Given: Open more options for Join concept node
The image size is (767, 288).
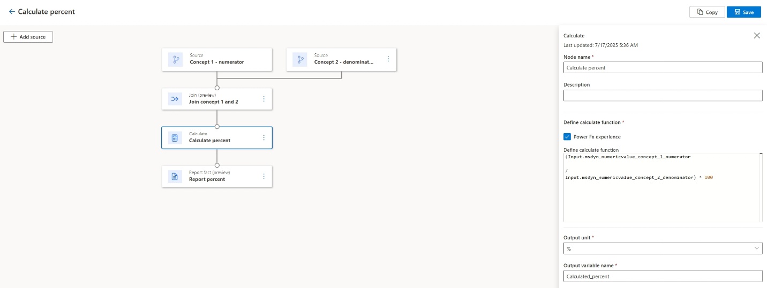Looking at the screenshot, I should tap(264, 99).
